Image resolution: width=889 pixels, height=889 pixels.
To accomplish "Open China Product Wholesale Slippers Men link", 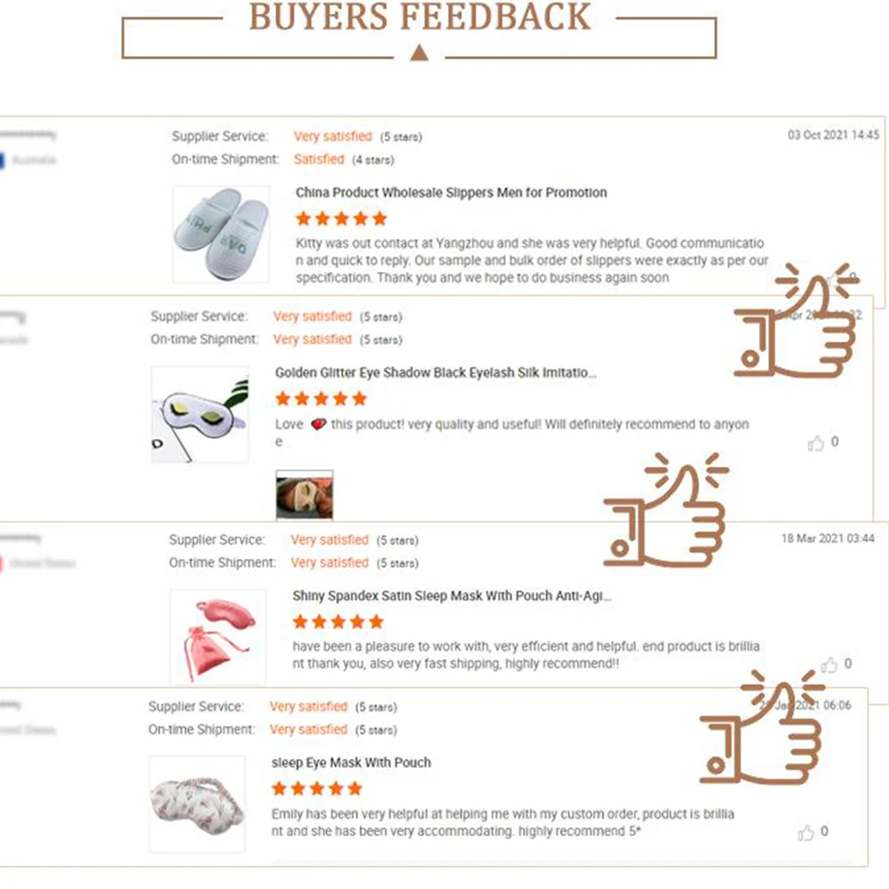I will pos(451,192).
